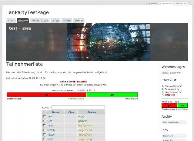The image size is (194, 141).
Task: Open the Page Account checklist item
Action: coord(172,86)
